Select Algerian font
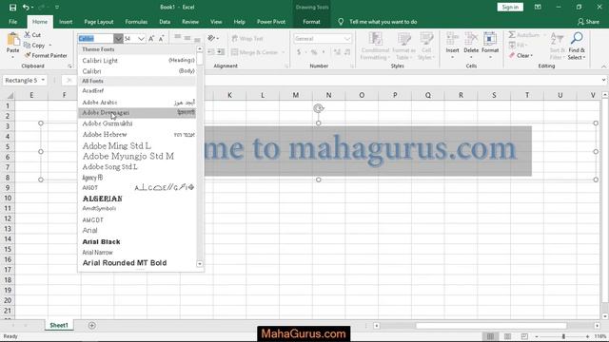The image size is (609, 342). pos(138,199)
